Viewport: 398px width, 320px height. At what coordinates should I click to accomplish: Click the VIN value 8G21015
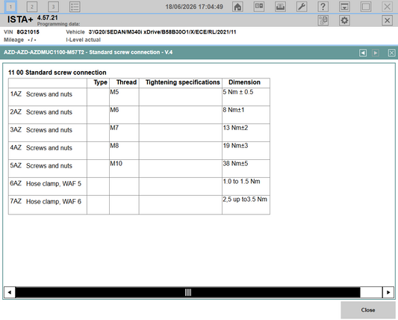pyautogui.click(x=28, y=32)
